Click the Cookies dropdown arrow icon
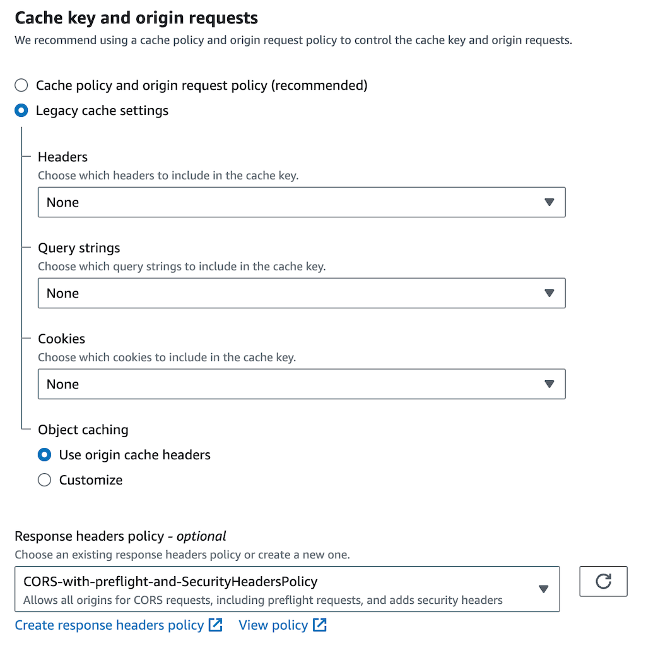 pyautogui.click(x=549, y=384)
